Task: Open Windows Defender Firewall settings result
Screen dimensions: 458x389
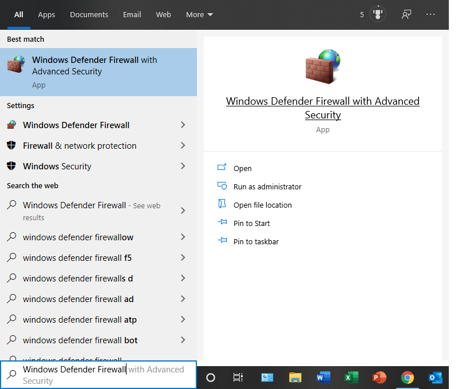Action: pyautogui.click(x=87, y=125)
